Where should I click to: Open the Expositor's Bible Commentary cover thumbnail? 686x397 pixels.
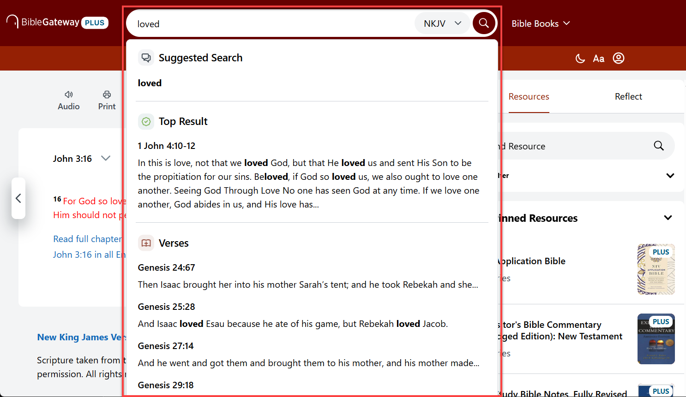[x=656, y=339]
